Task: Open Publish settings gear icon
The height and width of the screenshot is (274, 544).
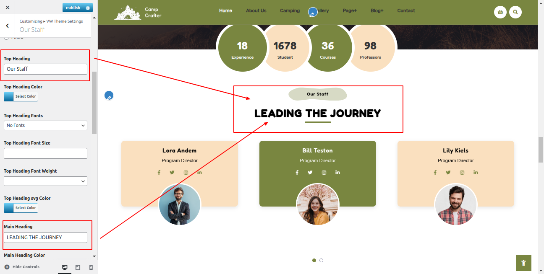Action: coord(87,8)
